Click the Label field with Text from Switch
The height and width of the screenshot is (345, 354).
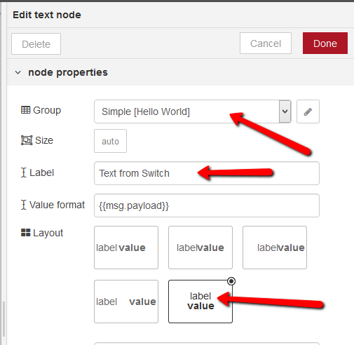(x=207, y=173)
